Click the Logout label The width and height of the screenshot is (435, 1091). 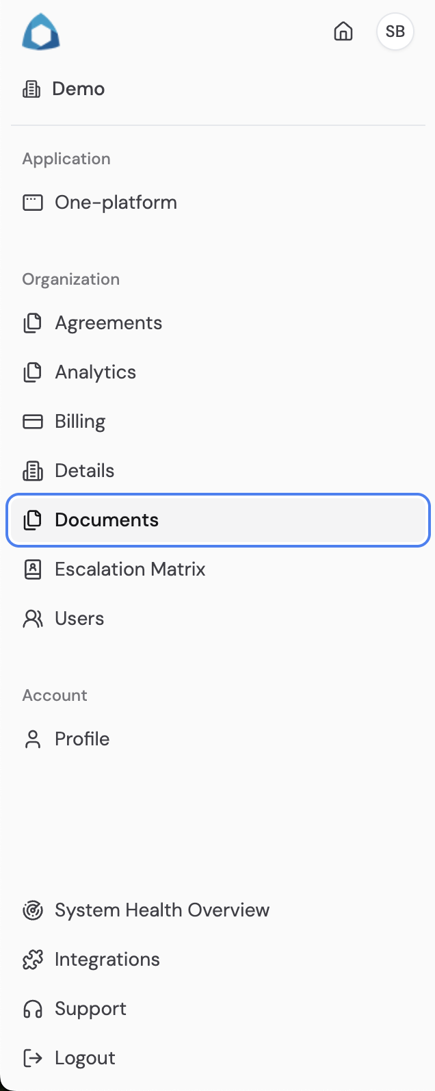(x=85, y=1058)
